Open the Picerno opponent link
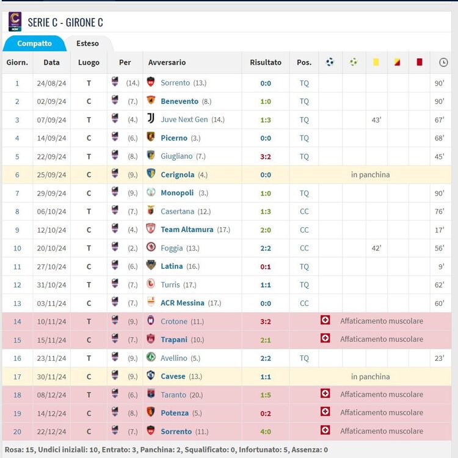 [x=174, y=138]
